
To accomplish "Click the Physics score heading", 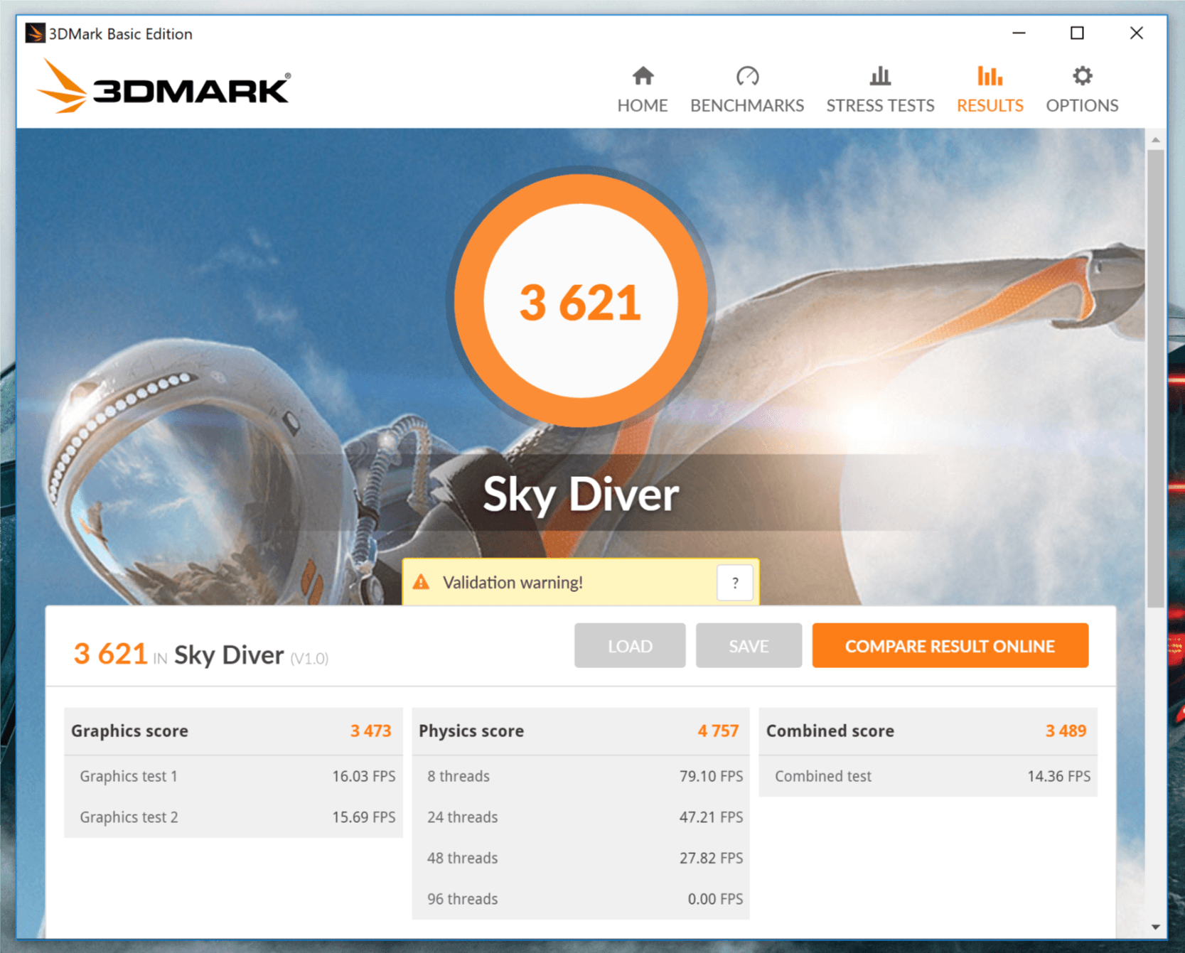I will coord(471,731).
